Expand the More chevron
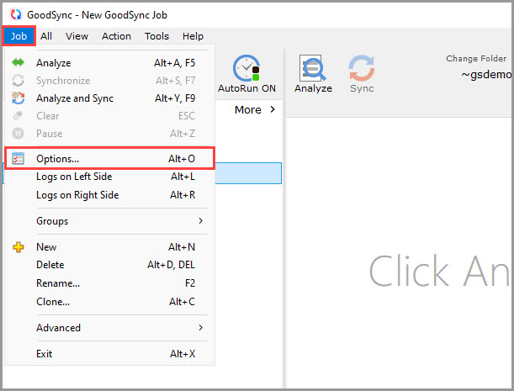 pyautogui.click(x=272, y=110)
